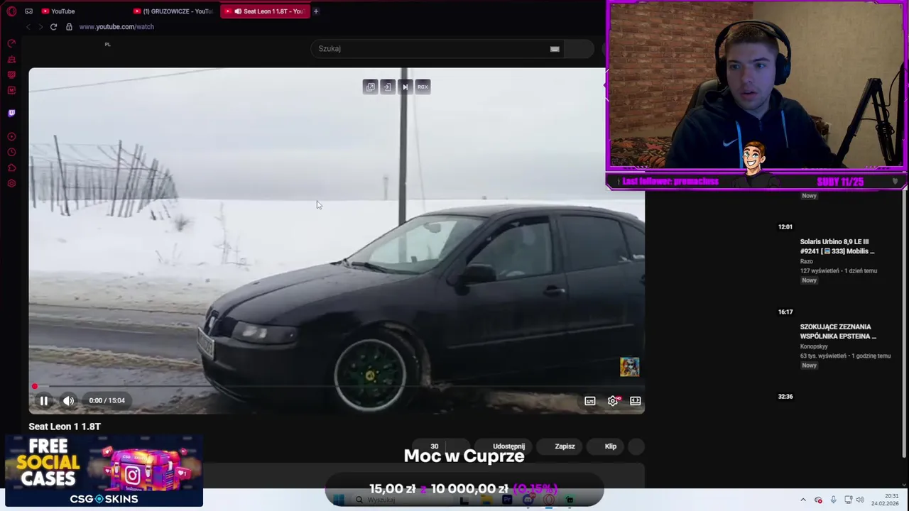The height and width of the screenshot is (511, 909).
Task: Open Premiere Pro from the taskbar
Action: (507, 500)
